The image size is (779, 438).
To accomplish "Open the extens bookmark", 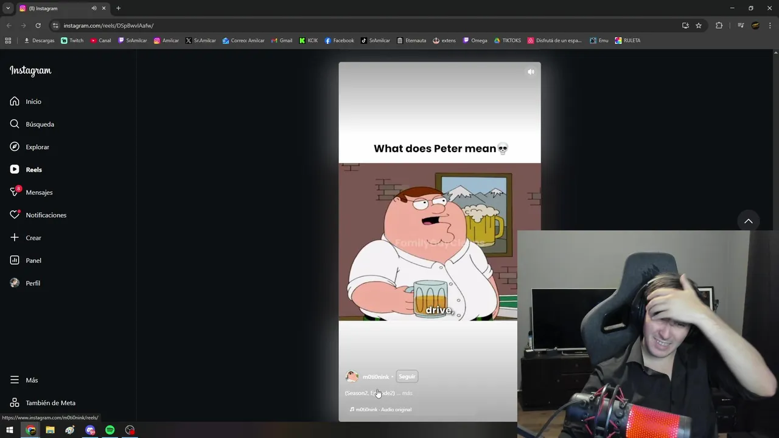I will [444, 41].
